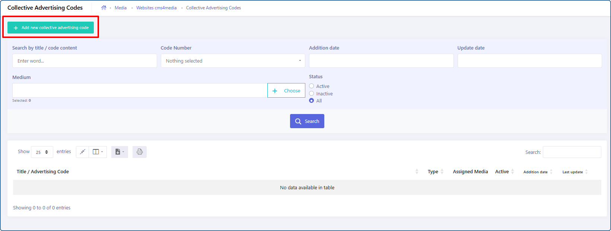Select the Active status radio button

(312, 86)
